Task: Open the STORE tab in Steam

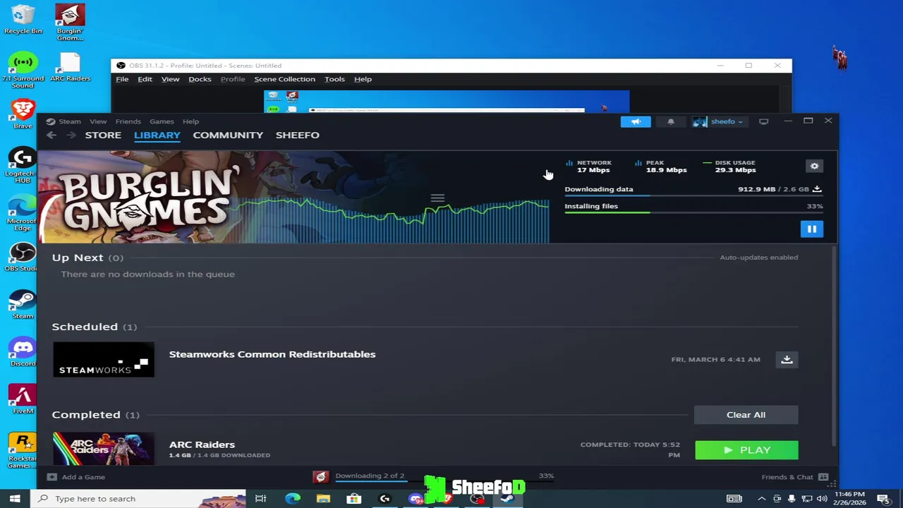Action: 103,135
